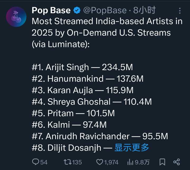Screen dimensions: 190x170
Task: Click the Pop Base display name
Action: coord(51,11)
